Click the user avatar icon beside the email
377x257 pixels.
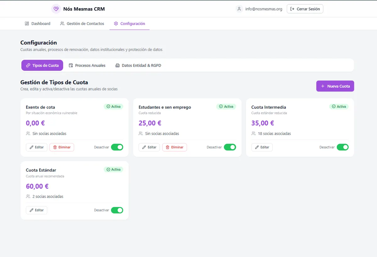point(239,9)
